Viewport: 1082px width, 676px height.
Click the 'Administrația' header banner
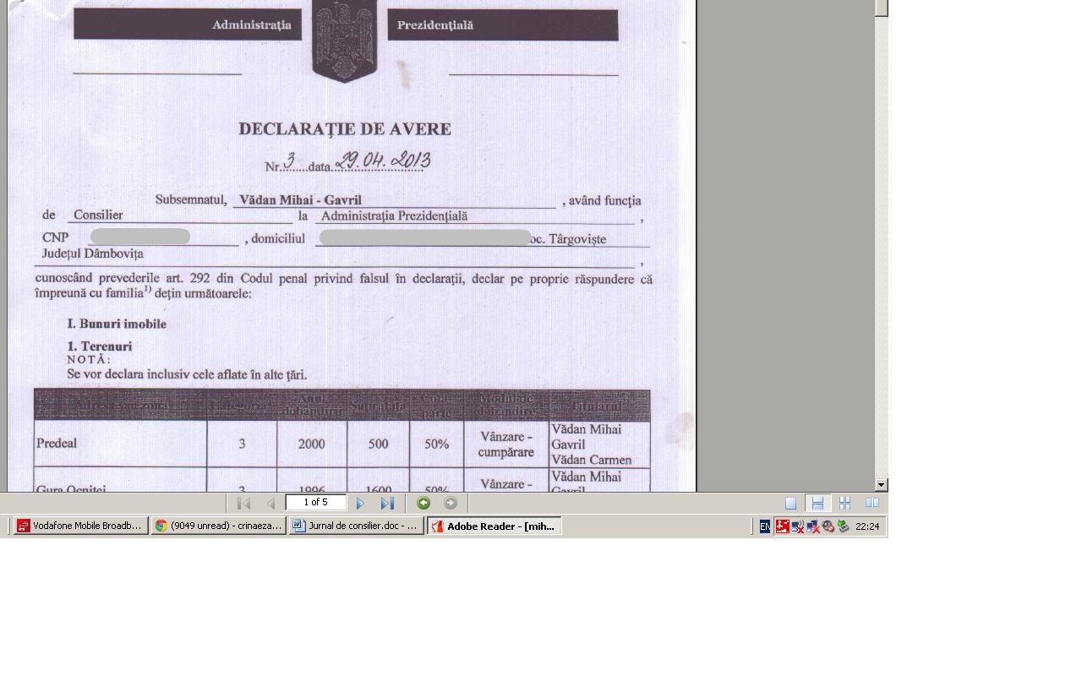click(x=188, y=25)
